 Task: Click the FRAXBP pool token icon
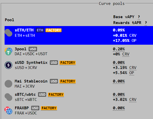(8, 111)
